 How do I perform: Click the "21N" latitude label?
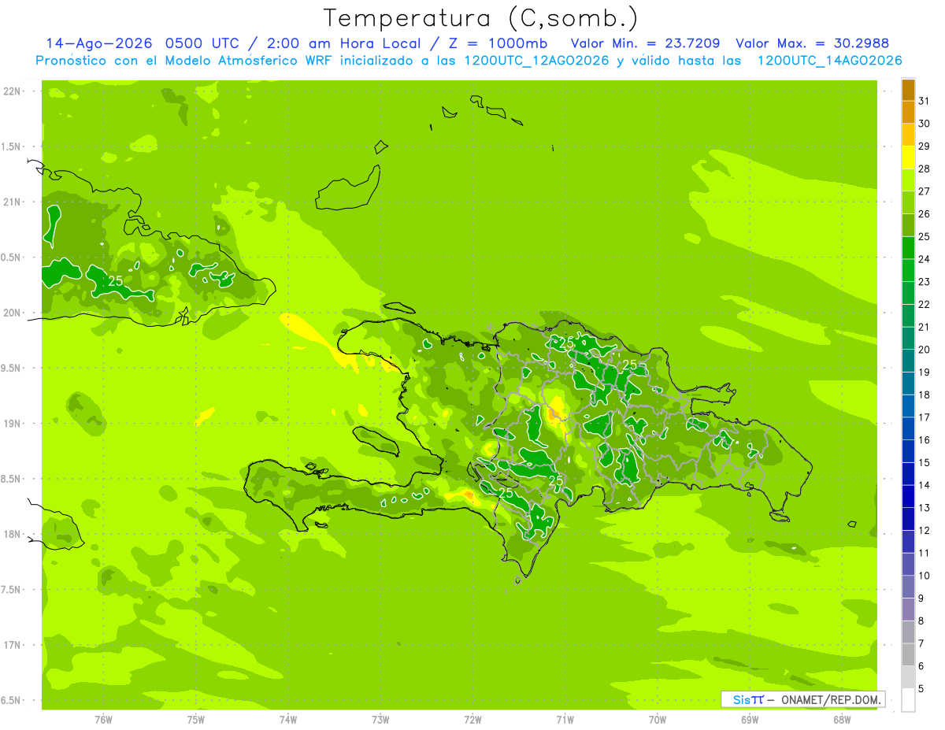(12, 202)
